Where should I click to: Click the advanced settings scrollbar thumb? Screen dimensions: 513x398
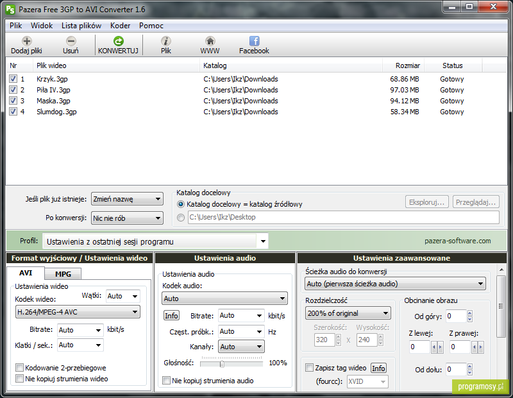click(501, 306)
